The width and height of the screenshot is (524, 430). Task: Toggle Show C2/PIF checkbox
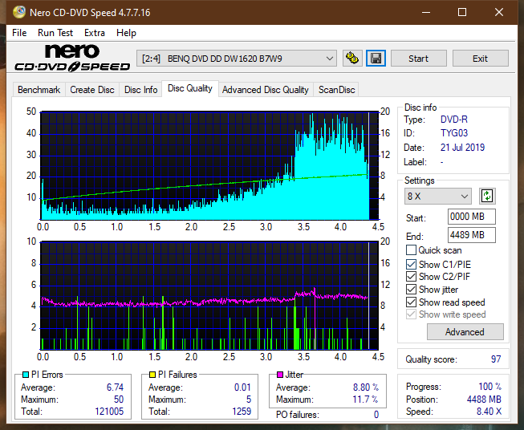[411, 277]
